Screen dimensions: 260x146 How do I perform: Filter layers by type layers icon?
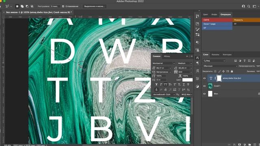click(x=245, y=61)
